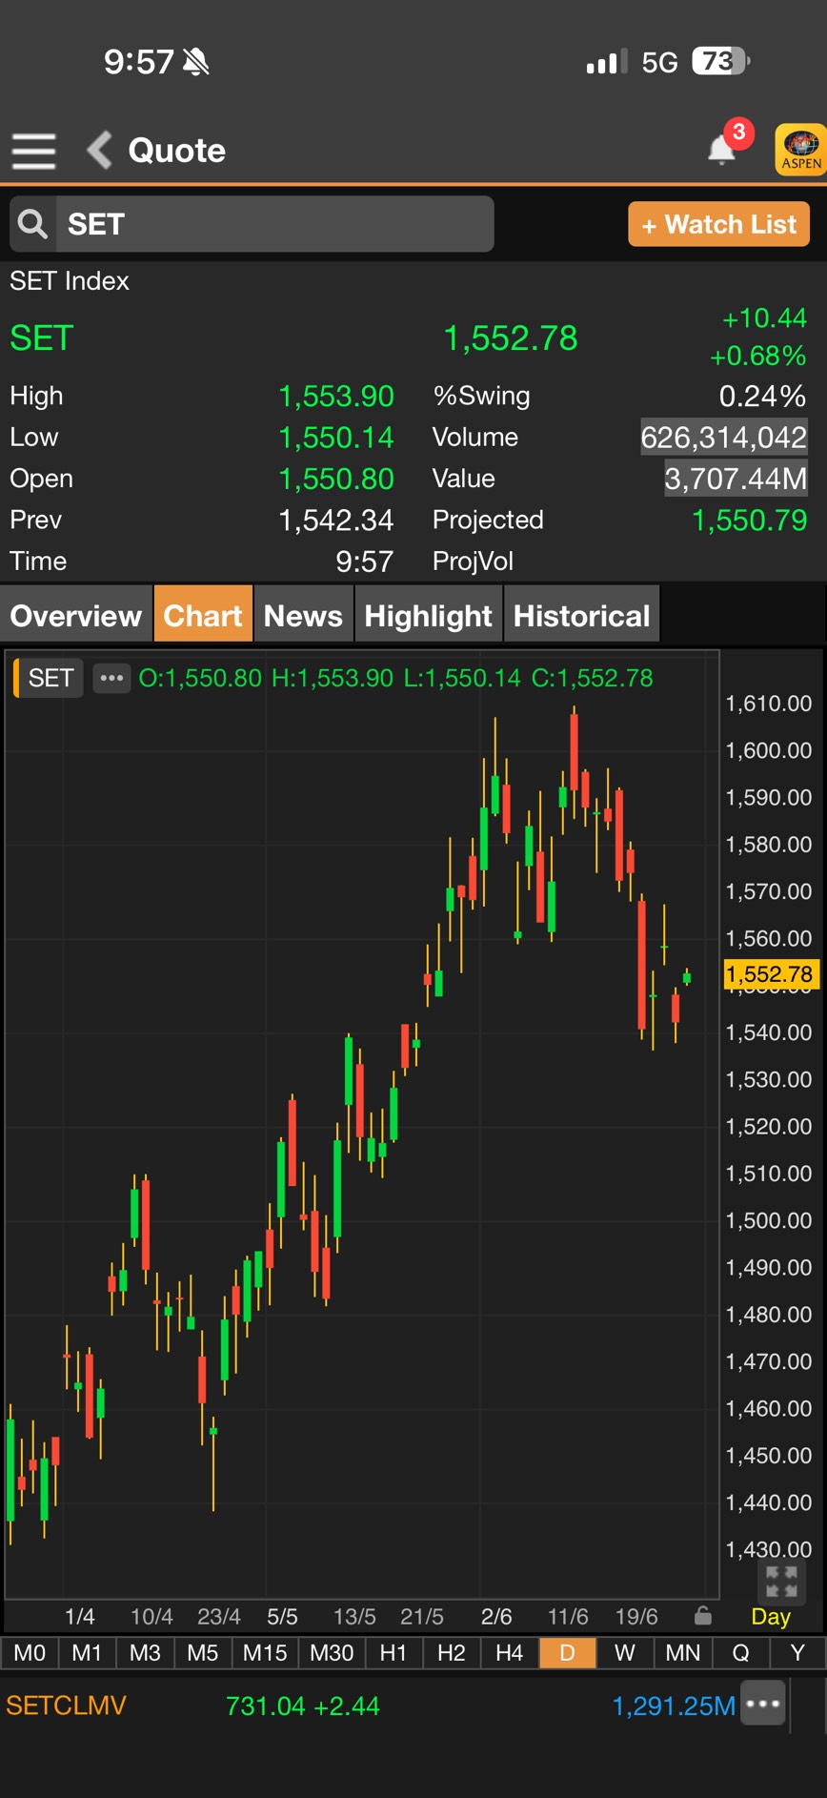Tap the Aspen logo icon
The height and width of the screenshot is (1798, 827).
(800, 150)
